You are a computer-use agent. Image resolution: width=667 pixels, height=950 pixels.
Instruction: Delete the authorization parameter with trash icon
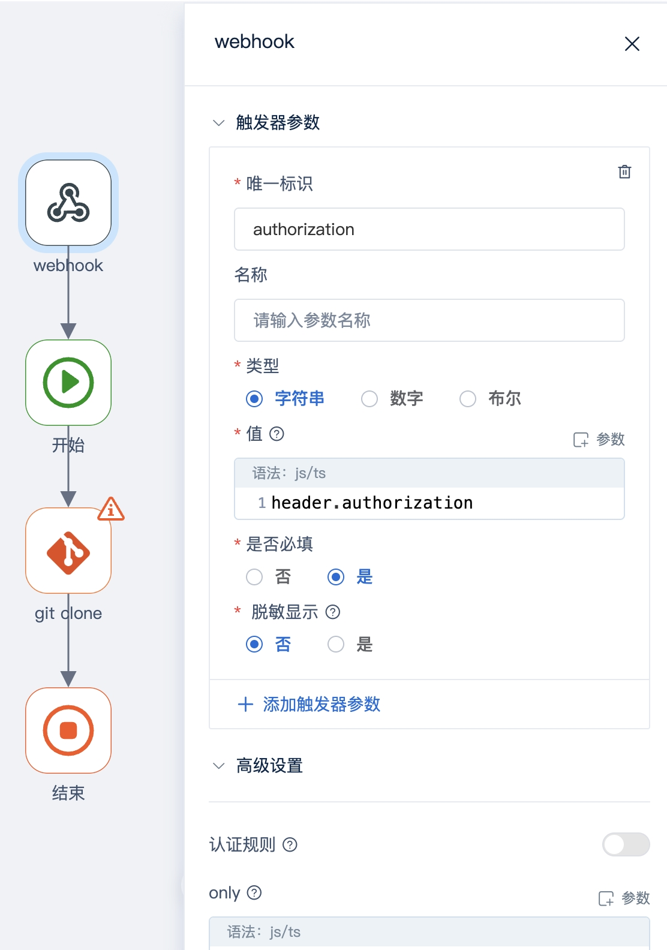624,172
